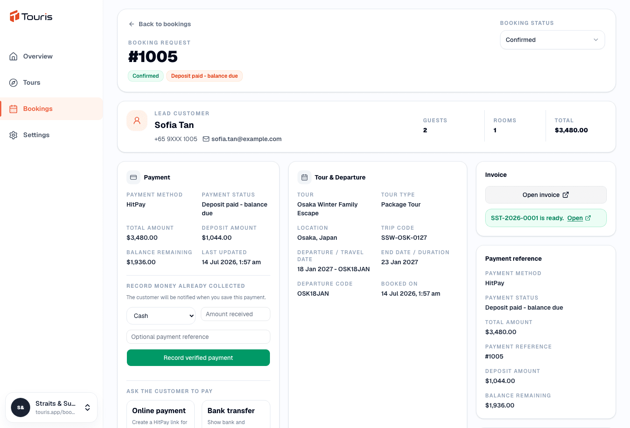Click tour type Package Tour
This screenshot has width=630, height=428.
[401, 204]
